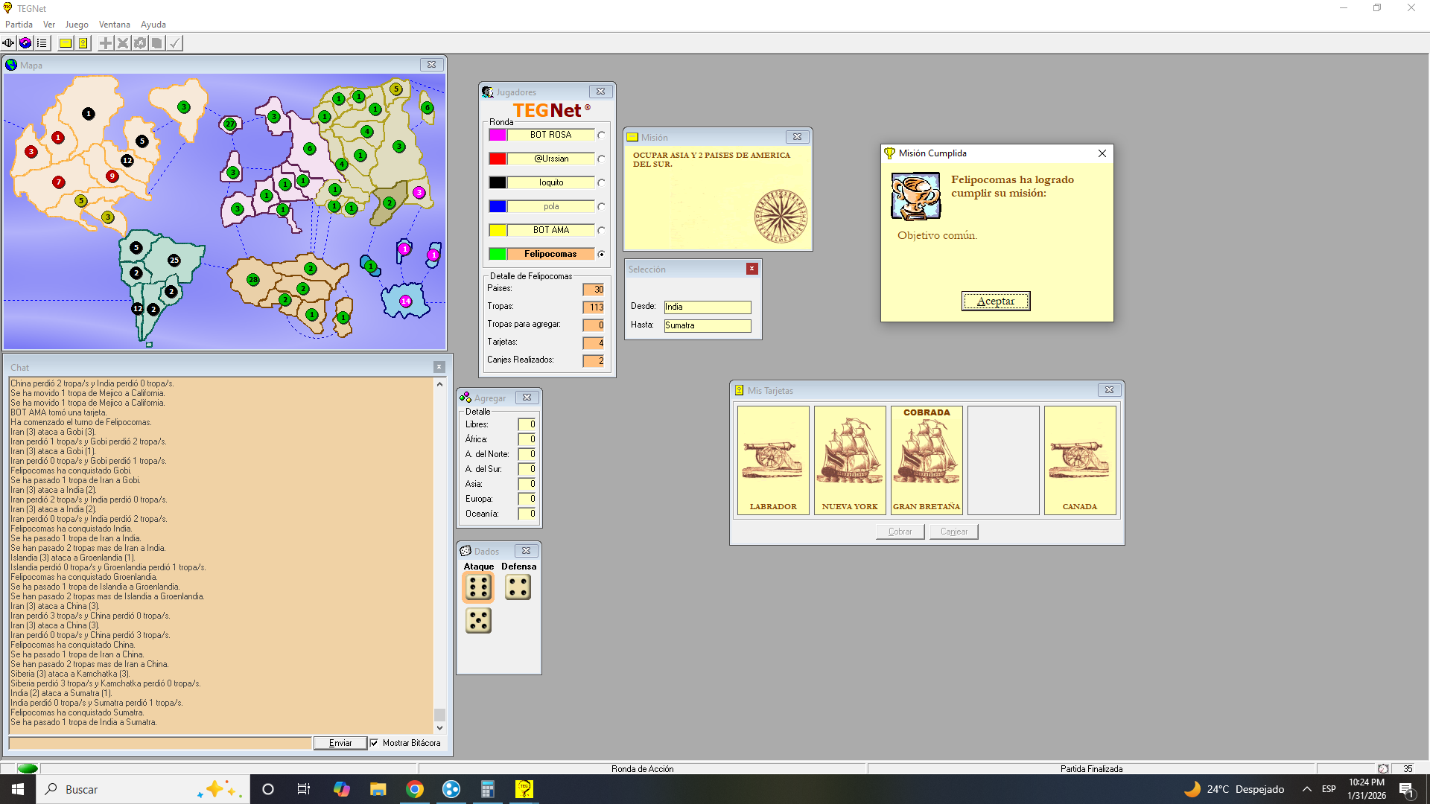1430x804 pixels.
Task: Select the loquito player radio button
Action: pyautogui.click(x=601, y=183)
